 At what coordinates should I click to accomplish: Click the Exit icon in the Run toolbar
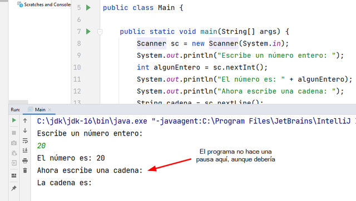[14, 163]
